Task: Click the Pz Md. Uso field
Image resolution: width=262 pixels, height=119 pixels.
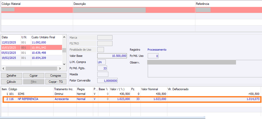Action: (x=153, y=56)
